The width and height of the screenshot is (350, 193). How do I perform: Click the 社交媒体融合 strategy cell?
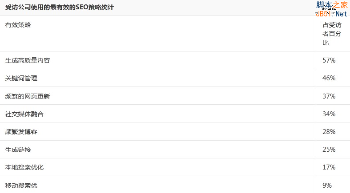pos(24,114)
